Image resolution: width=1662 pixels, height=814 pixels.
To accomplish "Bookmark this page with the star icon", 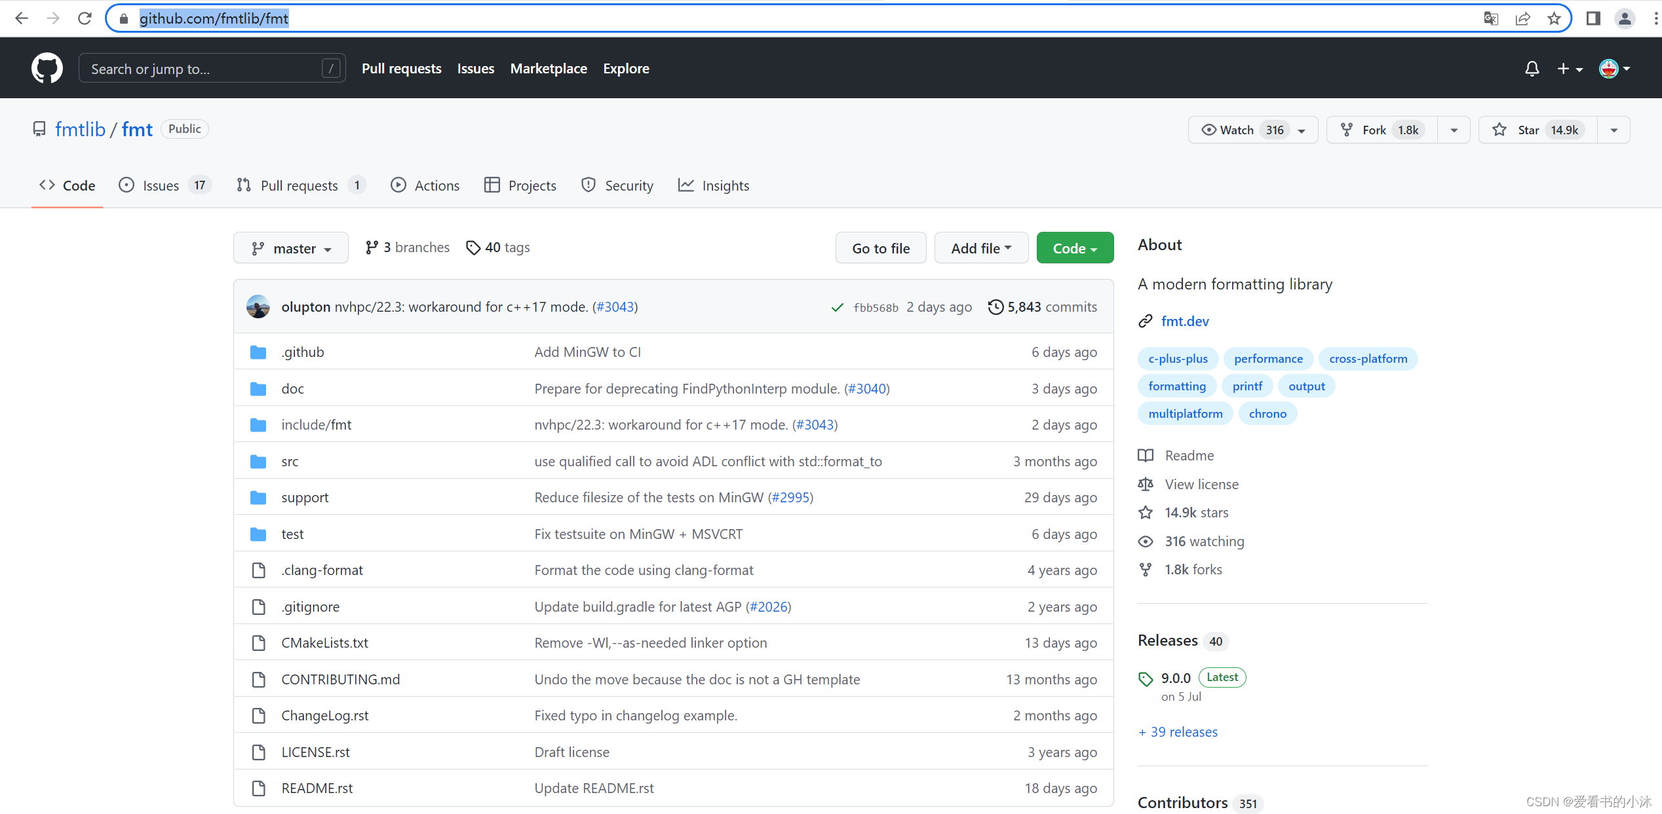I will coord(1554,18).
